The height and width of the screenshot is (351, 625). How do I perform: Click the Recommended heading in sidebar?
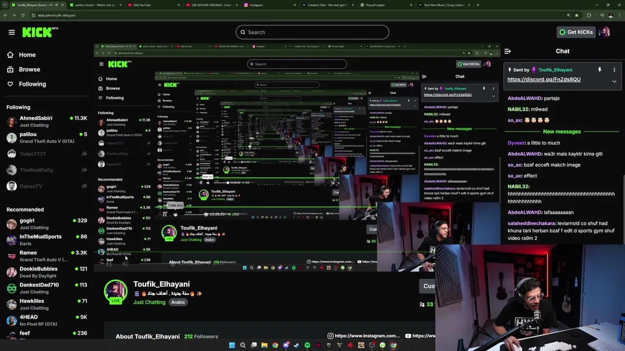point(25,210)
